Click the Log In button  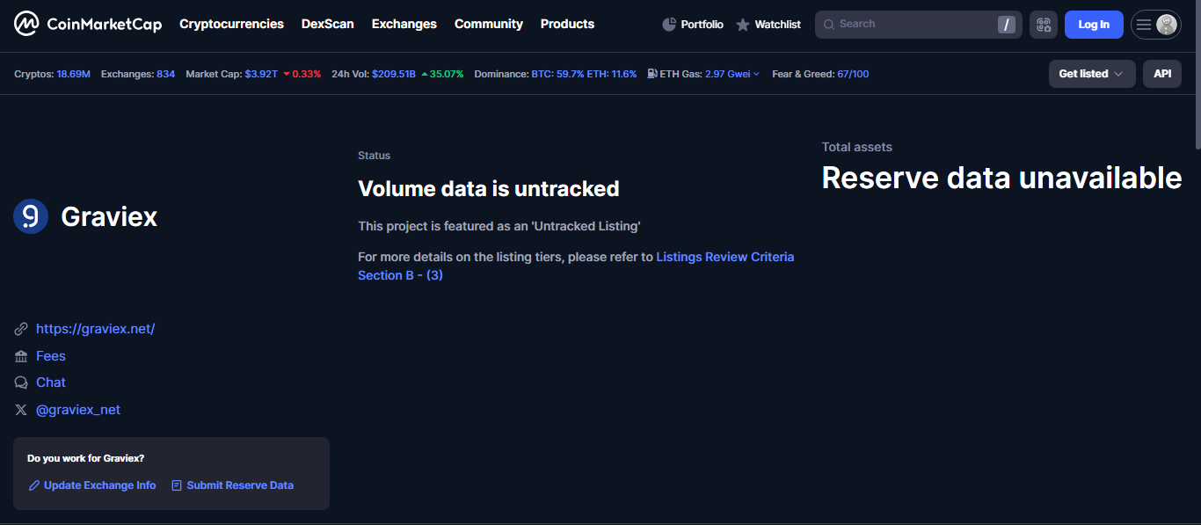(x=1094, y=25)
